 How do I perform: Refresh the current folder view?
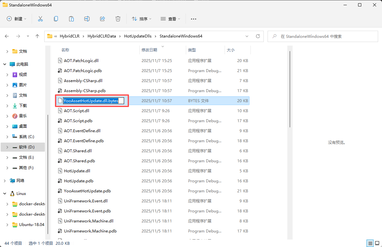click(258, 36)
